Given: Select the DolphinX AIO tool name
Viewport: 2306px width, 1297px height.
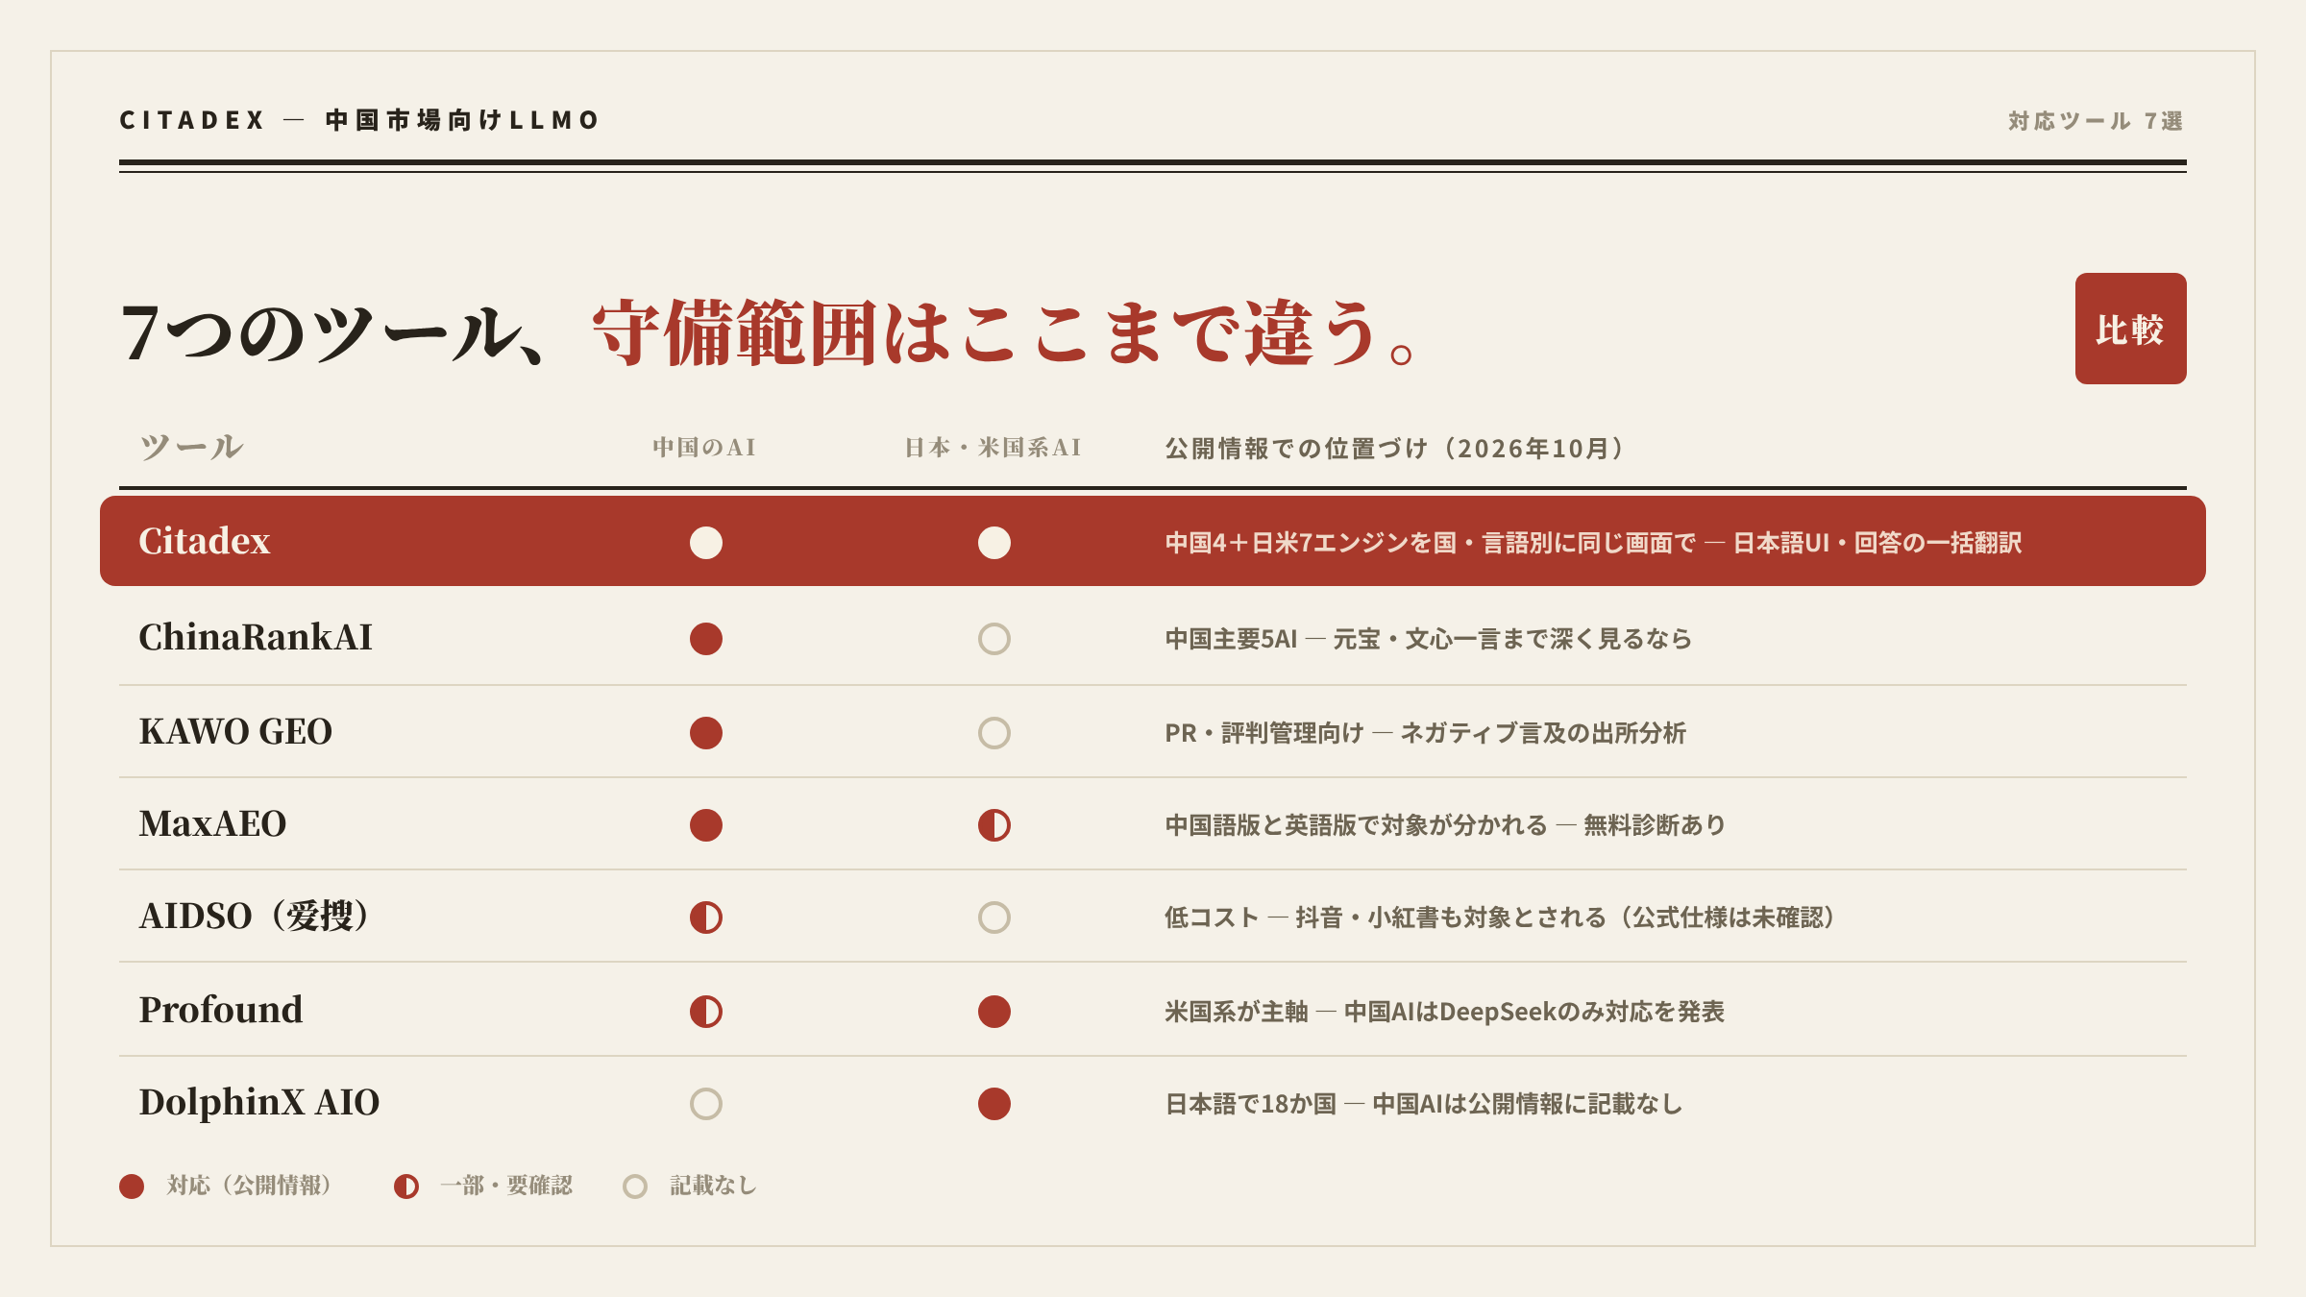Looking at the screenshot, I should point(259,1102).
